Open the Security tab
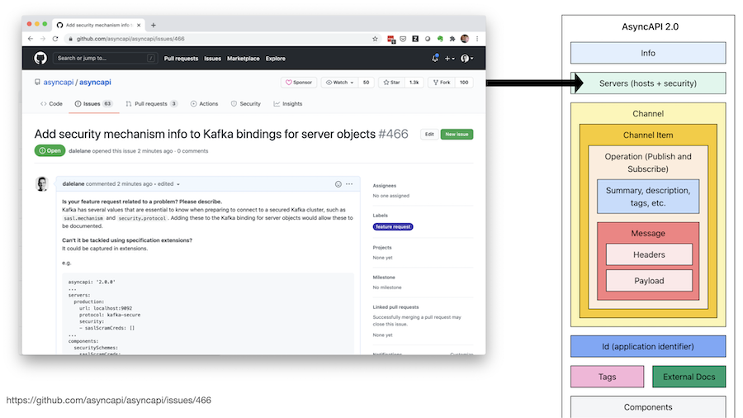The image size is (743, 418). 246,104
